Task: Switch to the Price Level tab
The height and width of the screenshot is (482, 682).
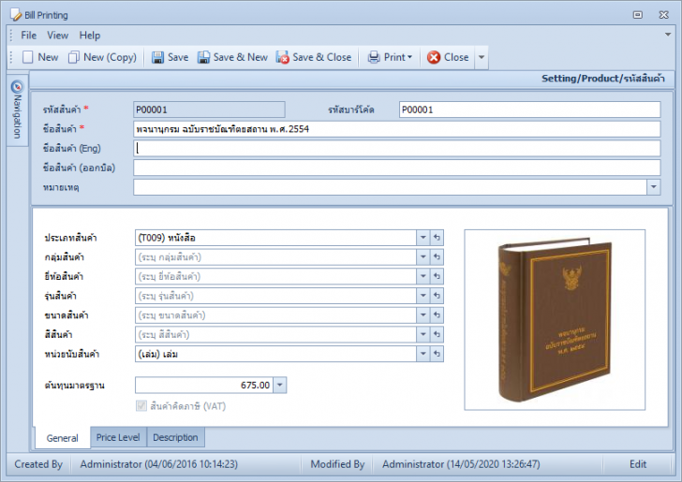Action: click(x=118, y=437)
